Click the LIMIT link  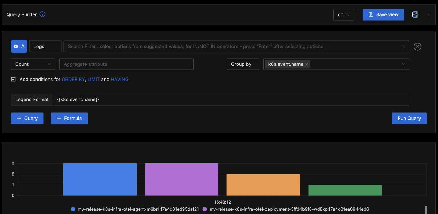[93, 79]
